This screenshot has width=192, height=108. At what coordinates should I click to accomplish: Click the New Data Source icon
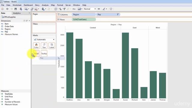pyautogui.click(x=21, y=9)
